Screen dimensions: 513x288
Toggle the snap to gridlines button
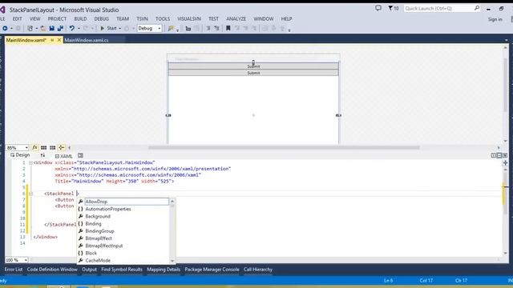pos(52,147)
